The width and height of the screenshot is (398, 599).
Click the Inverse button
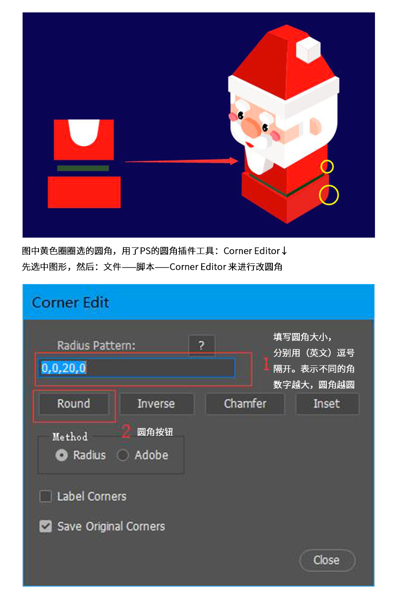156,404
